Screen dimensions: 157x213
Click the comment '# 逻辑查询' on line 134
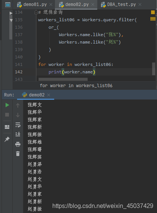click(x=50, y=12)
